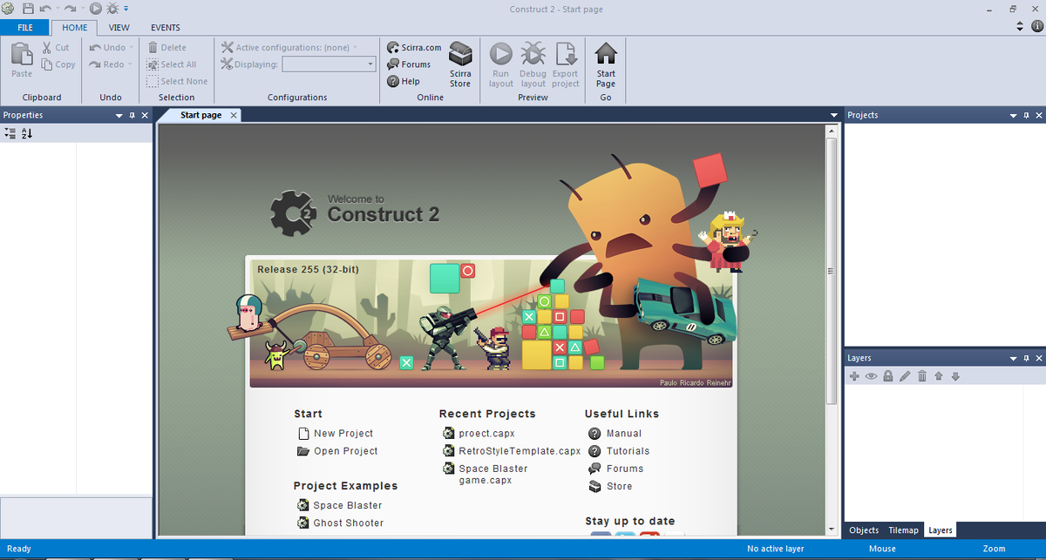Open Help from the Online ribbon group
This screenshot has width=1046, height=560.
coord(404,81)
